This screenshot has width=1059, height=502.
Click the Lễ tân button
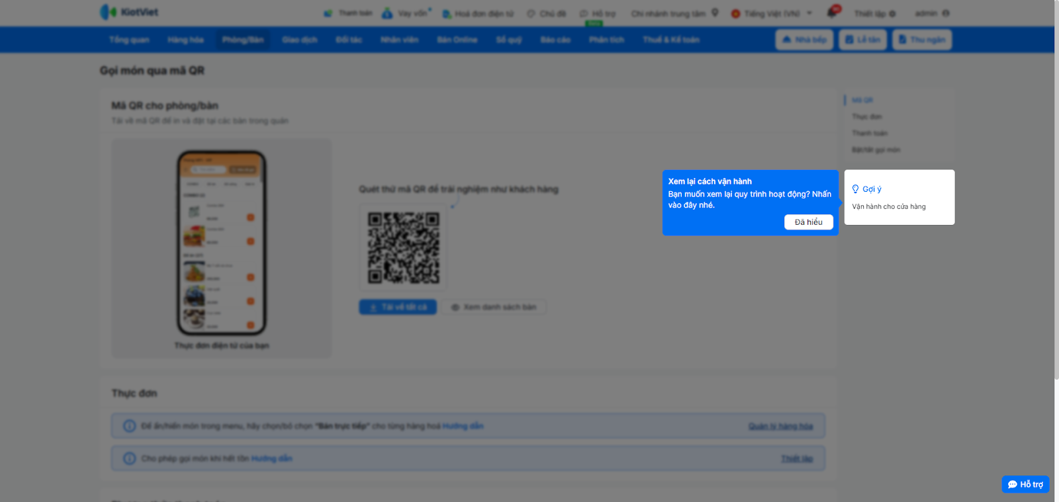coord(862,40)
